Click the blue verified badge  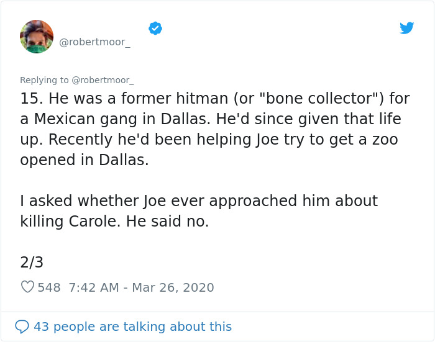(x=155, y=29)
